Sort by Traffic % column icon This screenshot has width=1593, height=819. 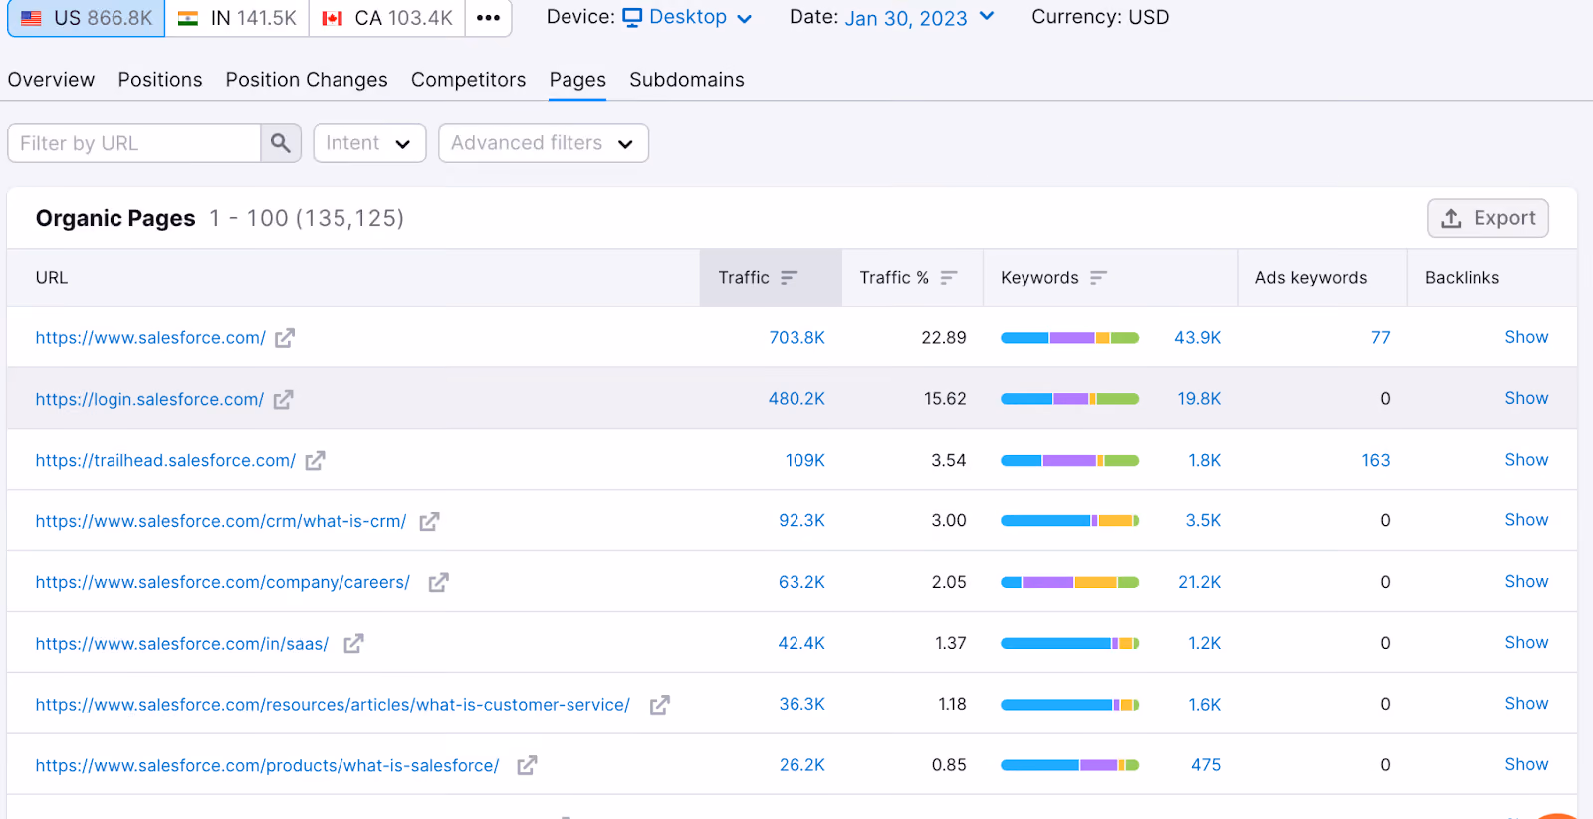click(948, 278)
